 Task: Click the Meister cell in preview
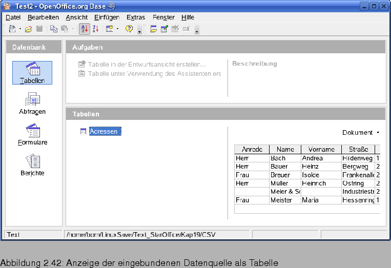pyautogui.click(x=285, y=200)
